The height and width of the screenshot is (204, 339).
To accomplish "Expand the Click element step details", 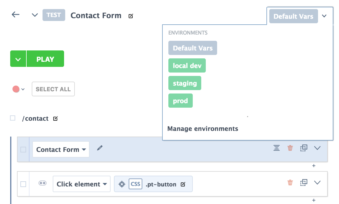I will coord(317,182).
